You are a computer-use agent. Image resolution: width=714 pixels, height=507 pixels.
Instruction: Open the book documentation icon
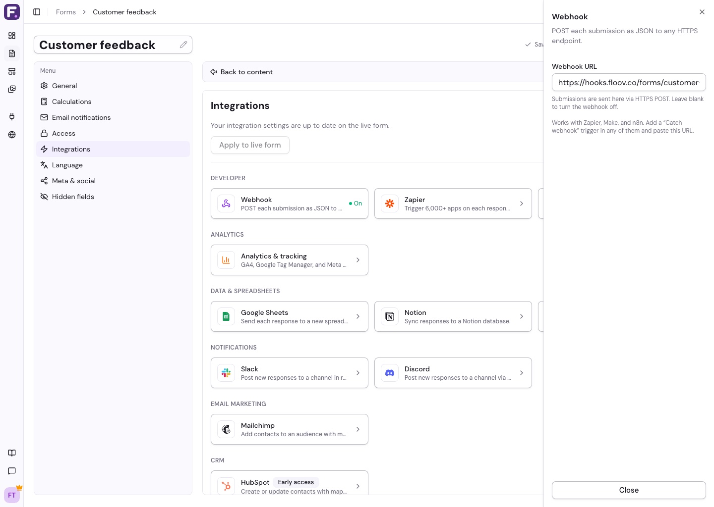[12, 453]
